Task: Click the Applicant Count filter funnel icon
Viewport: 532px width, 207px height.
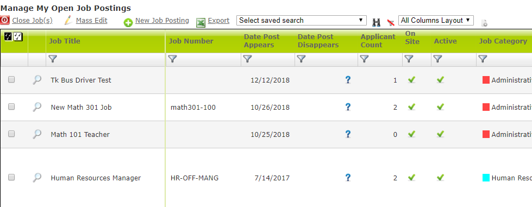Action: pos(365,59)
